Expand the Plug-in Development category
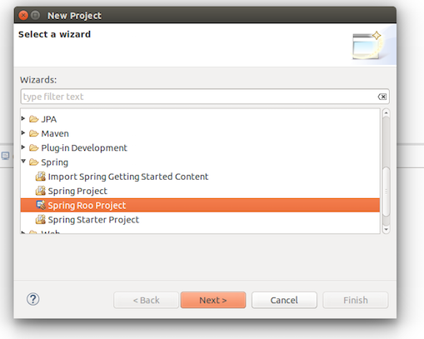 (x=23, y=147)
